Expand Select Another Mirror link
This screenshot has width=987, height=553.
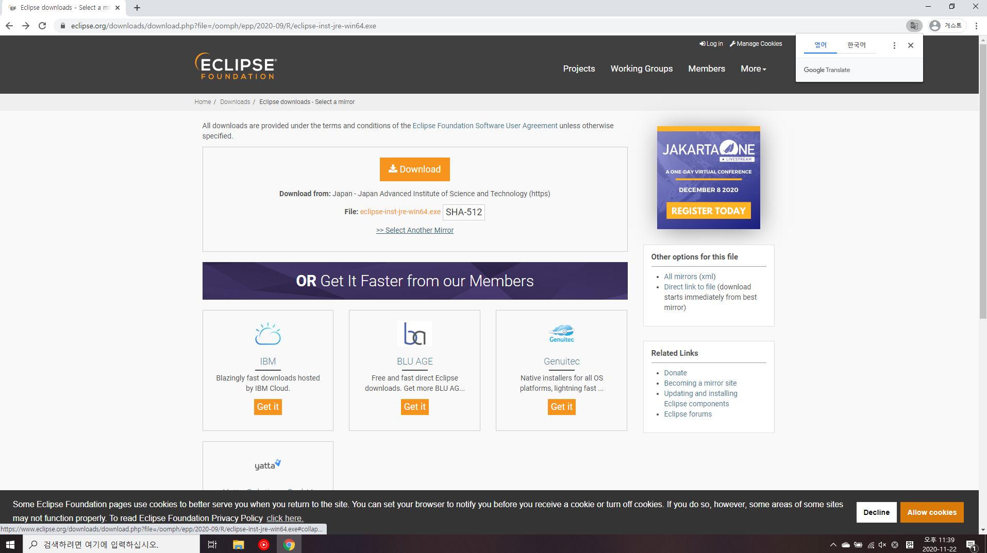(x=415, y=230)
